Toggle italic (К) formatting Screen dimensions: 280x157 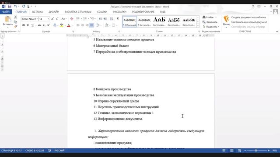tap(28, 25)
